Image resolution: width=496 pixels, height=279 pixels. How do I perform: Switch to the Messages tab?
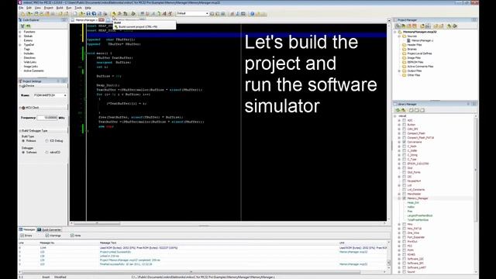tap(27, 229)
